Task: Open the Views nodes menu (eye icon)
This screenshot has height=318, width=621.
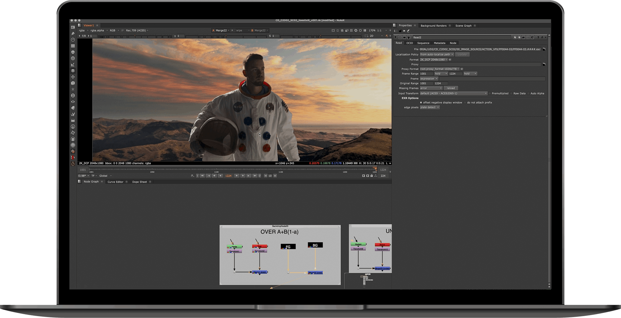Action: 73,102
